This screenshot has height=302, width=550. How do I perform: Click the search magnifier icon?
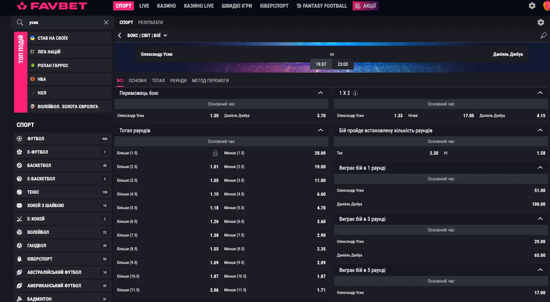coord(20,22)
